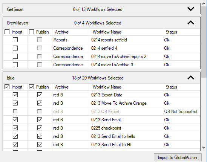Collapse the BrewHaven workflows section
Image resolution: width=207 pixels, height=162 pixels.
[x=191, y=23]
